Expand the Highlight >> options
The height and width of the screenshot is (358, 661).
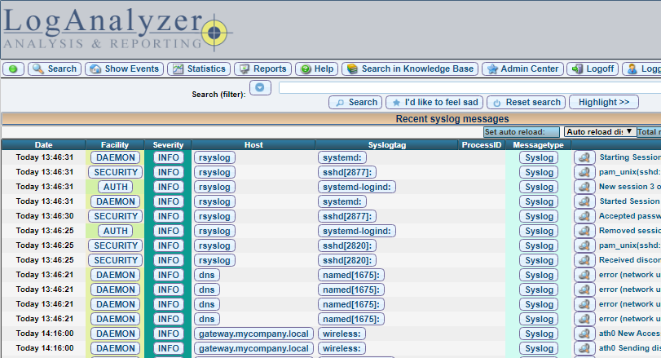(x=604, y=102)
